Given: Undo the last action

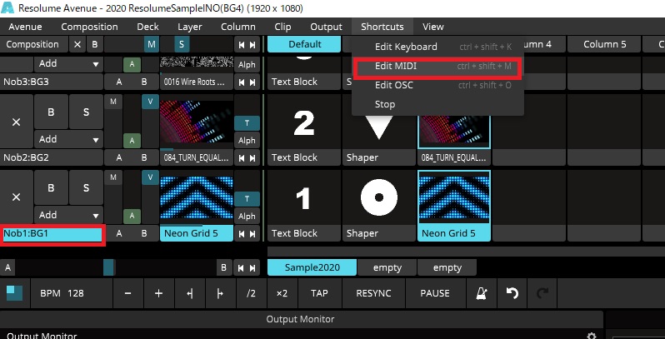Looking at the screenshot, I should [x=512, y=293].
